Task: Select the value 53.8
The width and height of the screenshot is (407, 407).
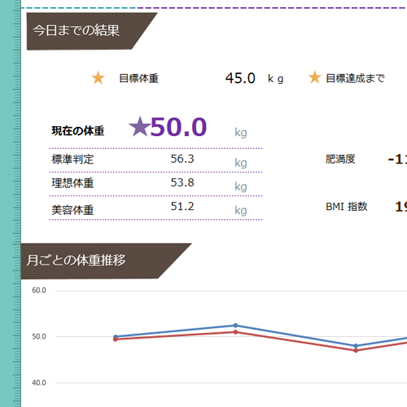Action: click(182, 182)
